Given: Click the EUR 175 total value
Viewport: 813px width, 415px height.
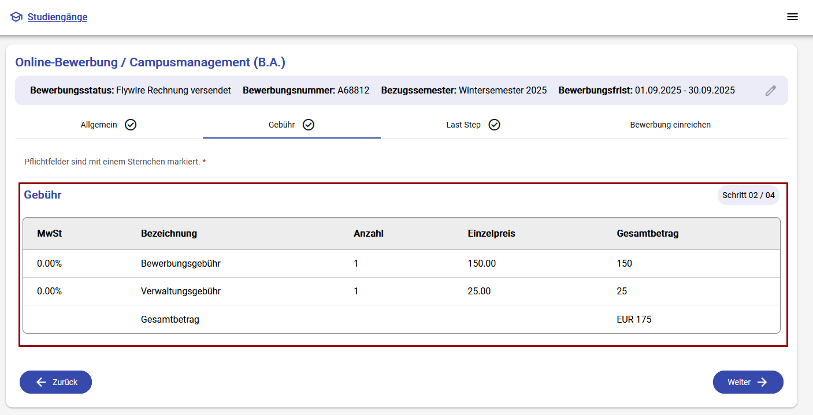Looking at the screenshot, I should pos(634,319).
